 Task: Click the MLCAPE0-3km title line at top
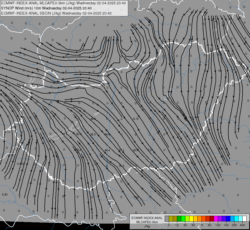(x=63, y=3)
